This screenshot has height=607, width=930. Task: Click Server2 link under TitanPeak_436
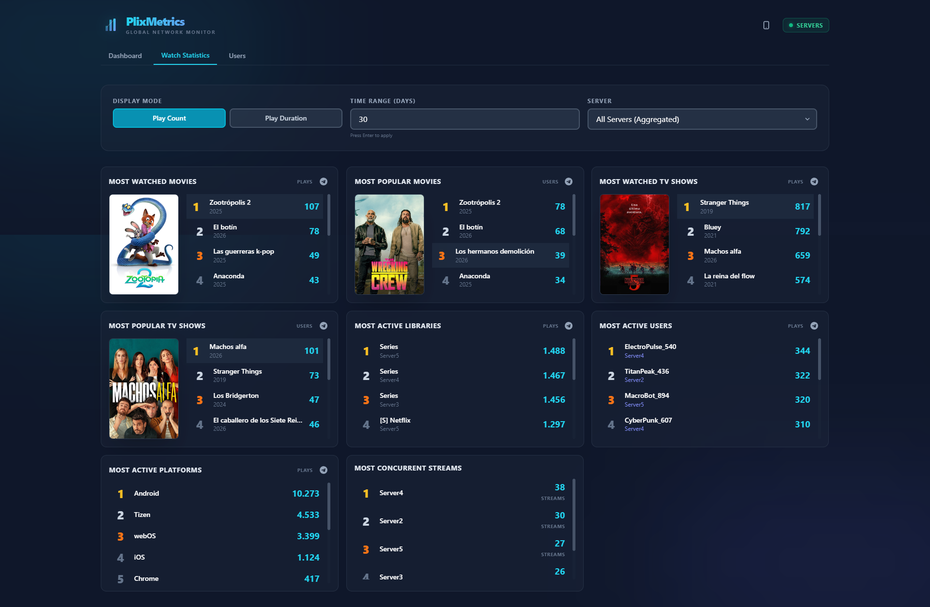click(634, 380)
